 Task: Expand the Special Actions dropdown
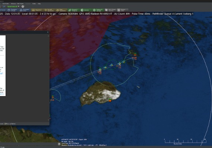coord(13,6)
